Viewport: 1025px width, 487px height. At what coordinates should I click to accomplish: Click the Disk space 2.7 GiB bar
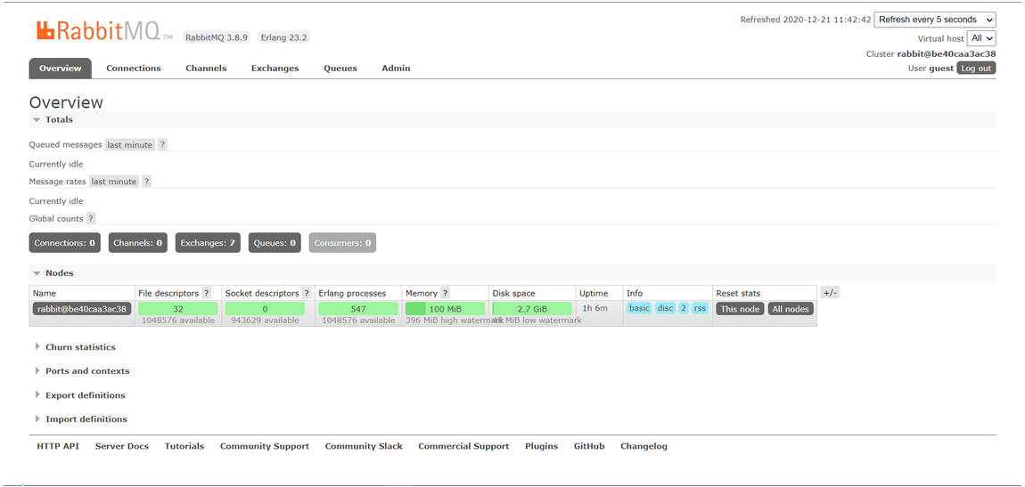pyautogui.click(x=532, y=309)
